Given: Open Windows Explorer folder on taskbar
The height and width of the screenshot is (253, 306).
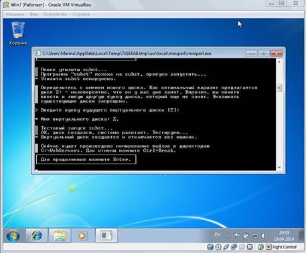Looking at the screenshot, I should [x=60, y=236].
